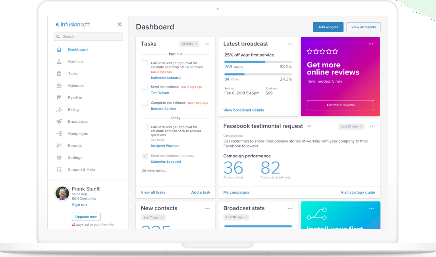This screenshot has width=436, height=257.
Task: Click the Opens progress bar in Latest broadcast
Action: (258, 62)
